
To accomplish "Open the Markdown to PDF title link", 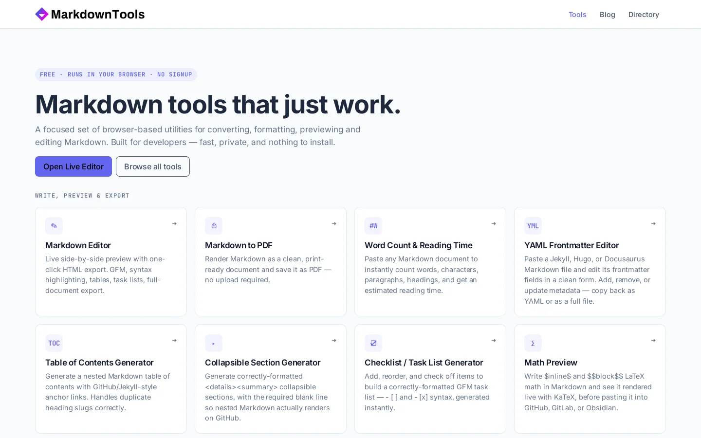I will [239, 245].
